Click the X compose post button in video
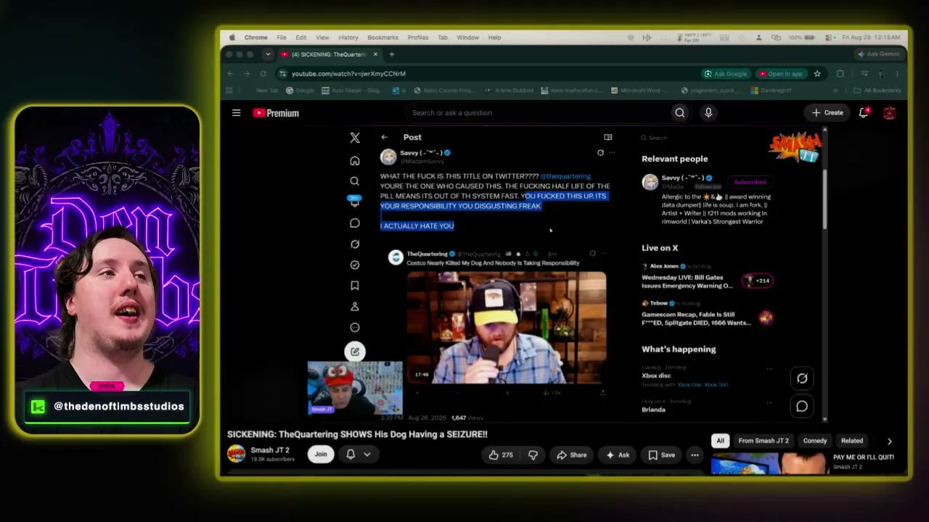Screen dimensions: 929x522 [355, 352]
